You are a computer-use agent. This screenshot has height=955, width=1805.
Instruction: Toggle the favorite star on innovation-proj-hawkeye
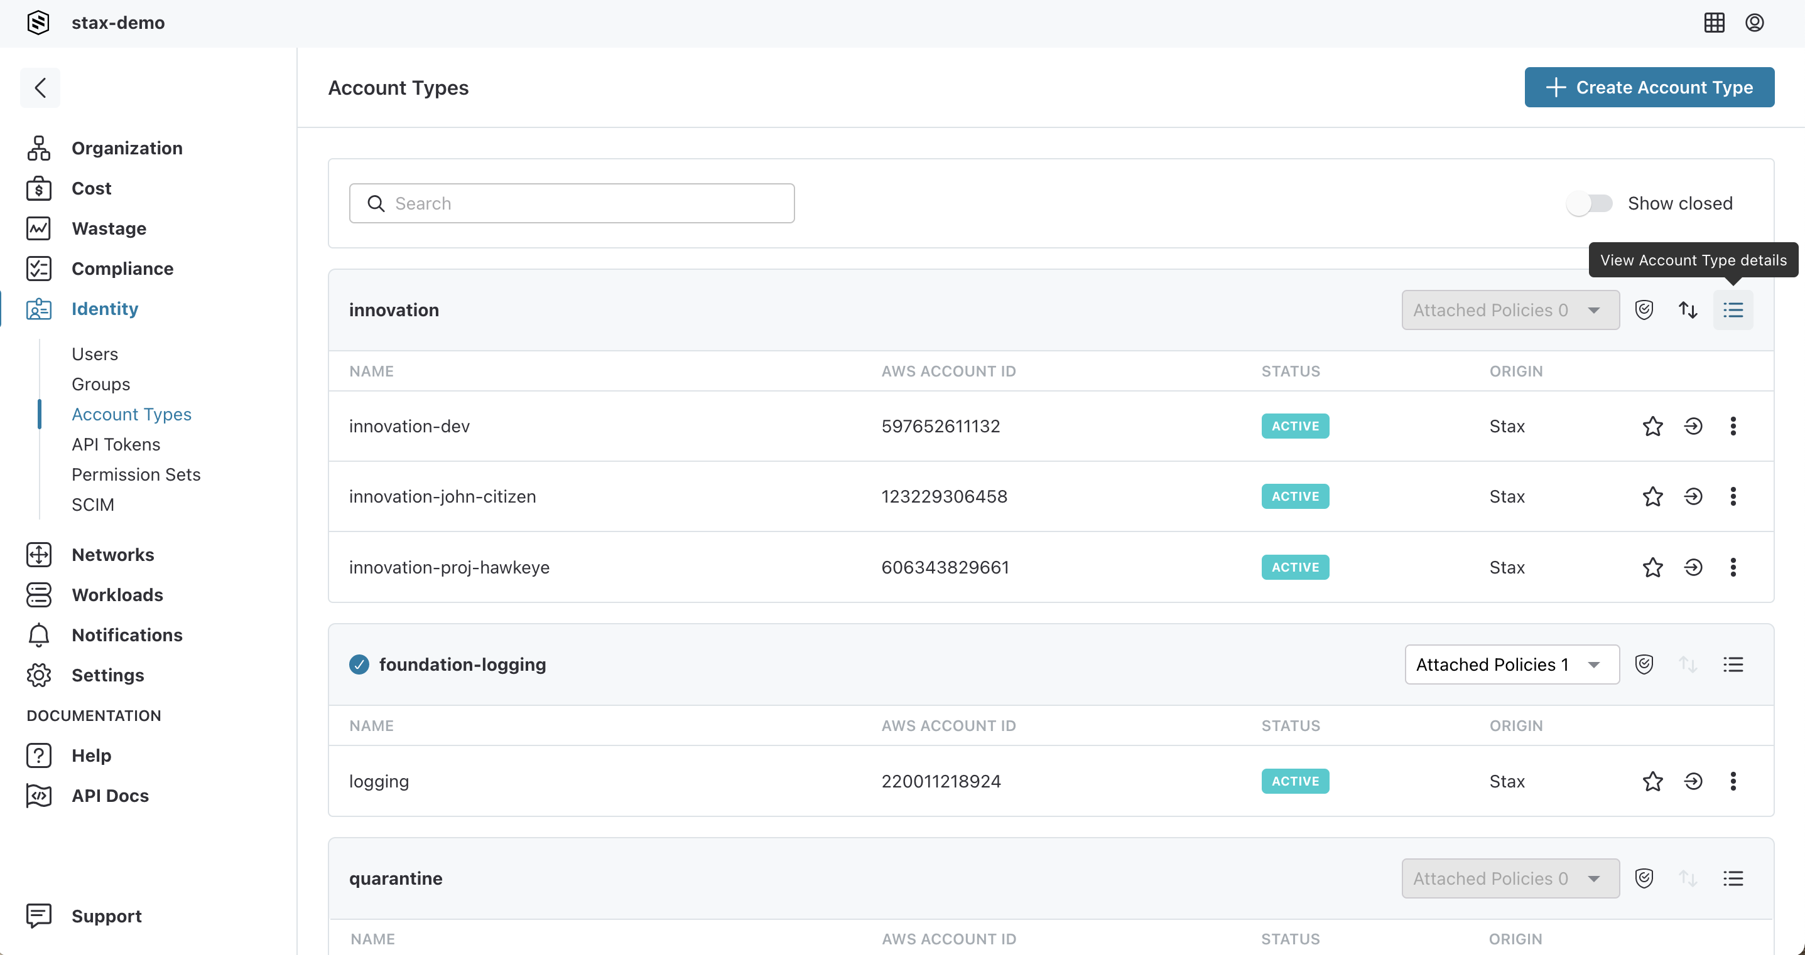[1652, 567]
